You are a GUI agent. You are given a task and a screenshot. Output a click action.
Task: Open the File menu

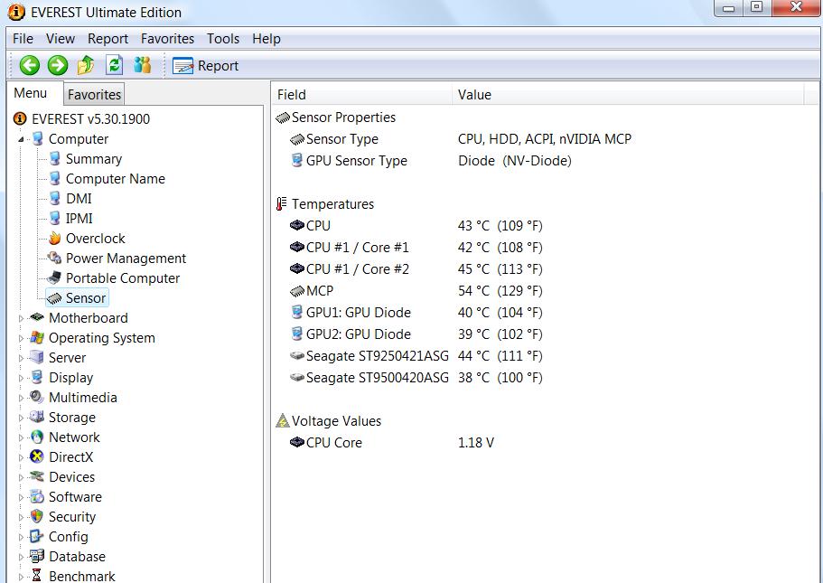(23, 39)
